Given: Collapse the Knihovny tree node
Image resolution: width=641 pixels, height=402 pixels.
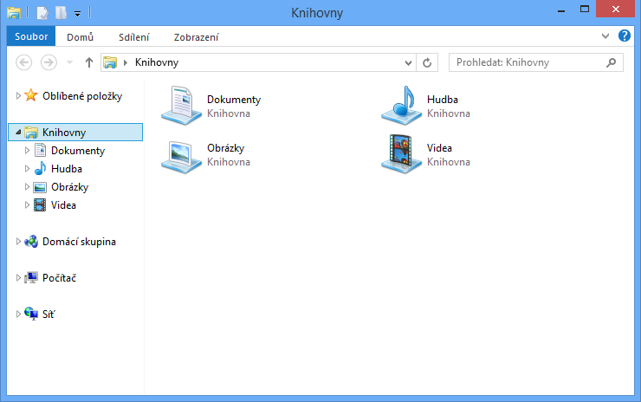Looking at the screenshot, I should [18, 133].
